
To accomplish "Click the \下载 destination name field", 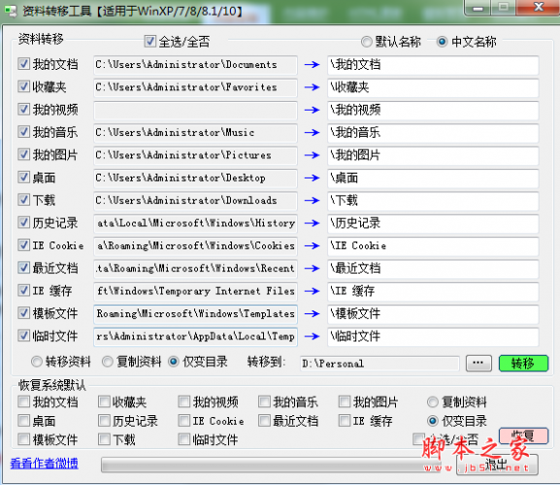I will (433, 201).
